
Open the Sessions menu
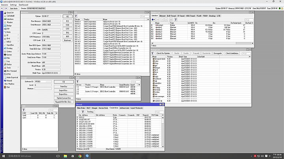coord(4,5)
